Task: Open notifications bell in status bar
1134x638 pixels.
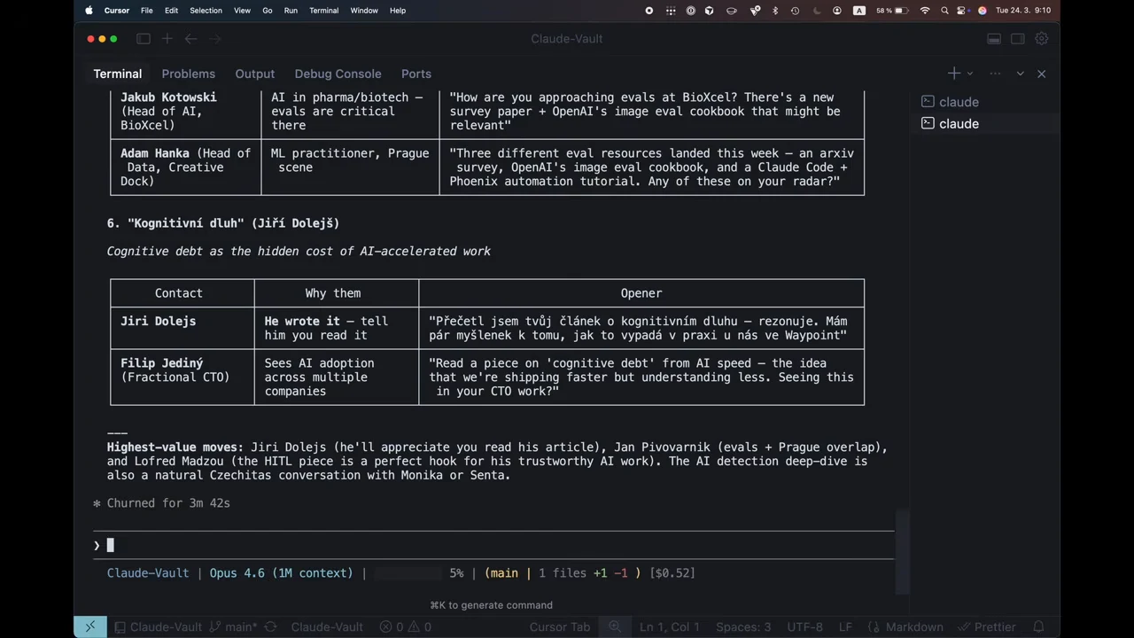Action: (x=1039, y=626)
